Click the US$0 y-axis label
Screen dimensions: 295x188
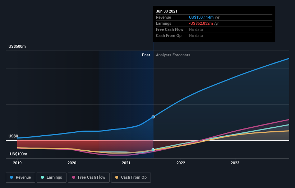(13, 136)
